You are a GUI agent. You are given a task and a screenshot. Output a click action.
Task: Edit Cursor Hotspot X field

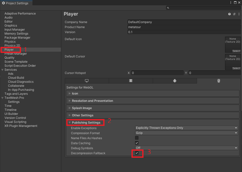[157, 73]
